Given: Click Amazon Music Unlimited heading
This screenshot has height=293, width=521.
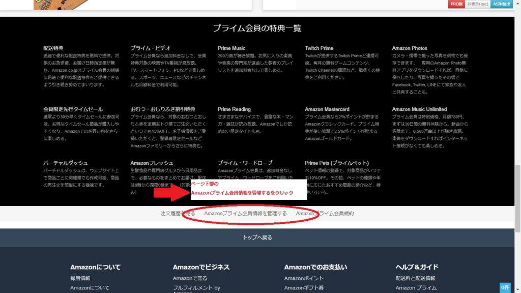Looking at the screenshot, I should coord(419,109).
